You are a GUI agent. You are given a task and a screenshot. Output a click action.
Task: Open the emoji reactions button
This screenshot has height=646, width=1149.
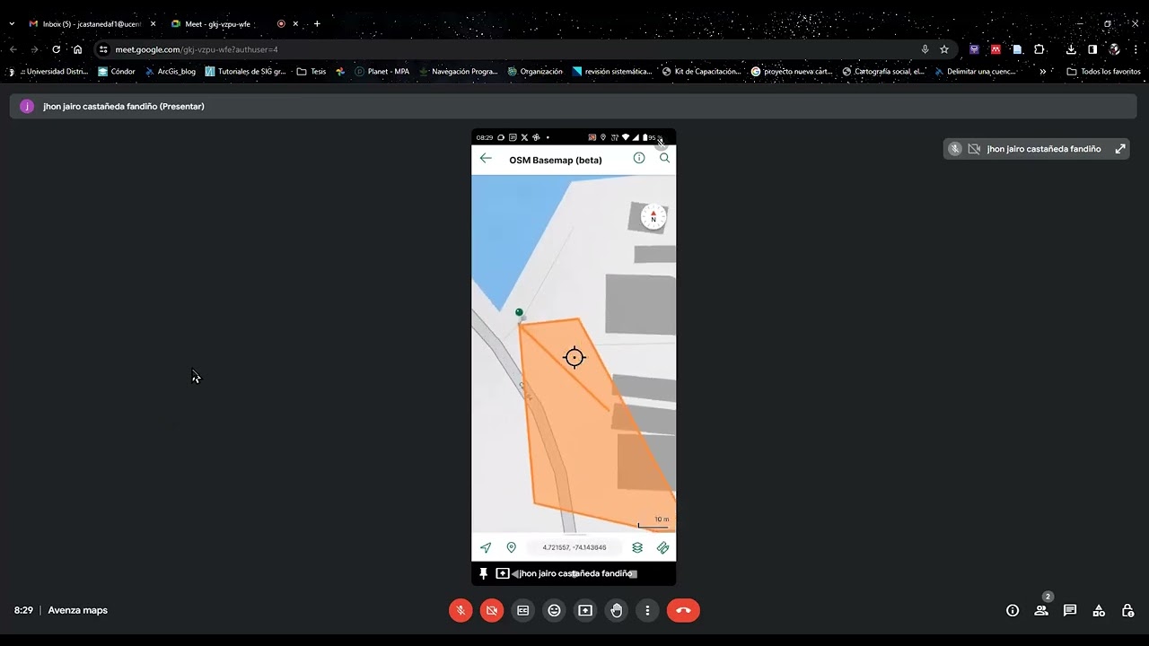click(555, 610)
